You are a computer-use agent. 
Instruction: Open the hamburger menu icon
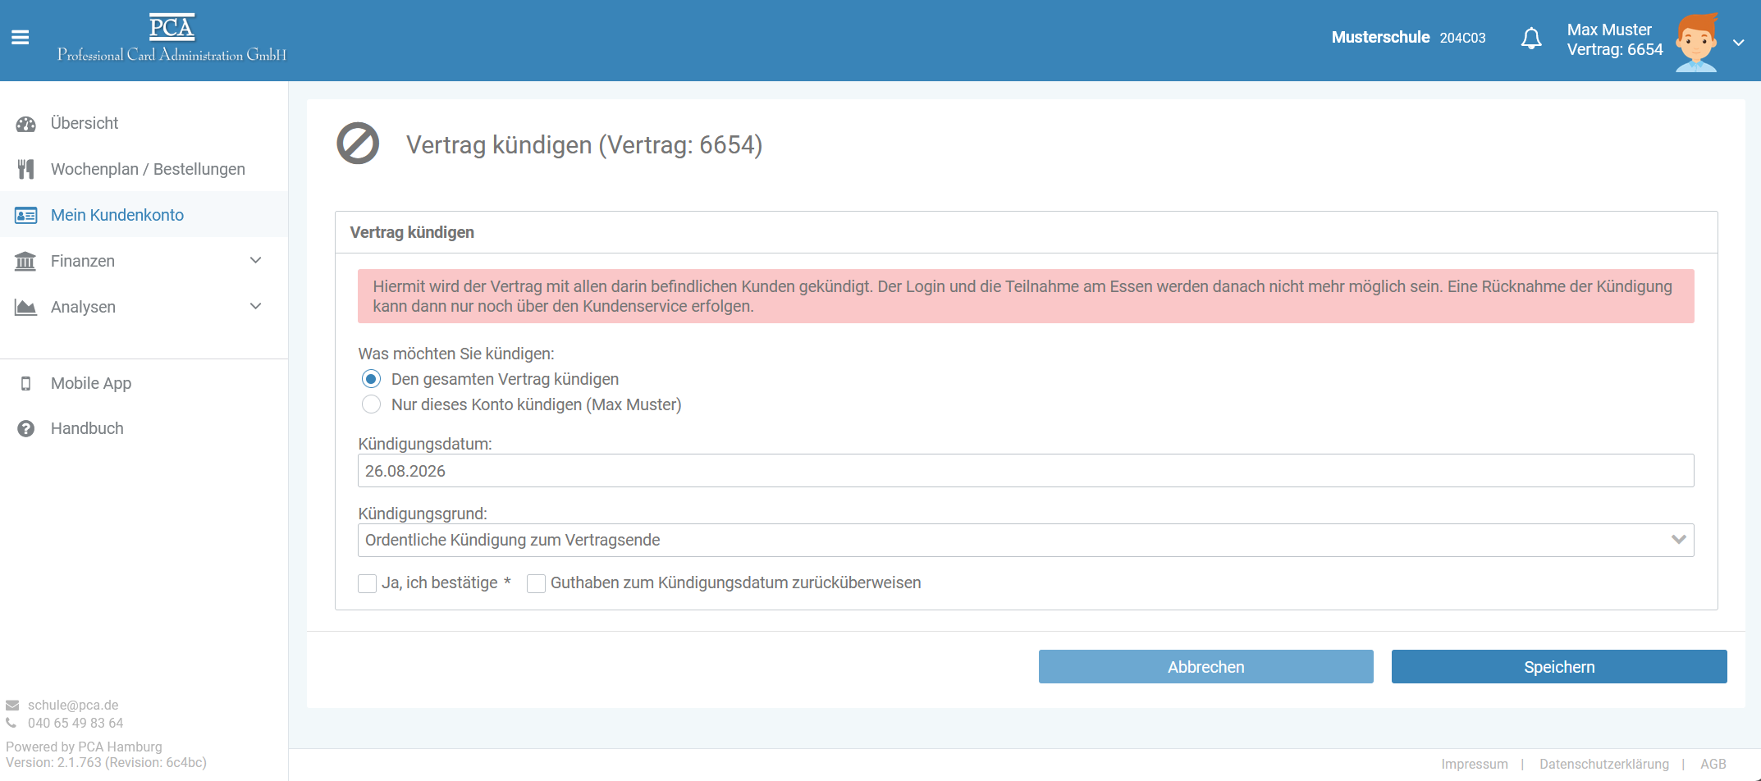(21, 38)
